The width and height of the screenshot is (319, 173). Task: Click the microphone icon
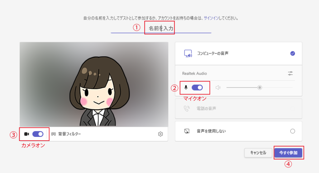tap(186, 87)
